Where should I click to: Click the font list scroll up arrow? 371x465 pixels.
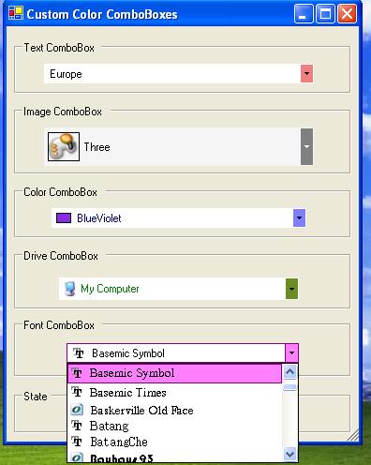(x=289, y=372)
